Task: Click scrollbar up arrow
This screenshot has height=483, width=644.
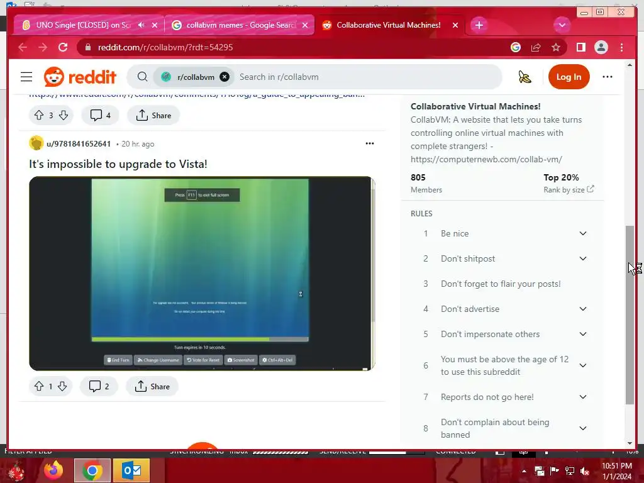Action: [630, 65]
